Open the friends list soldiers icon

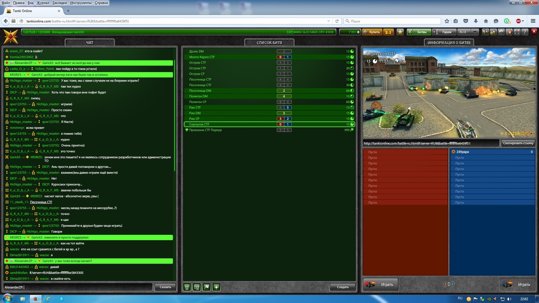click(485, 32)
